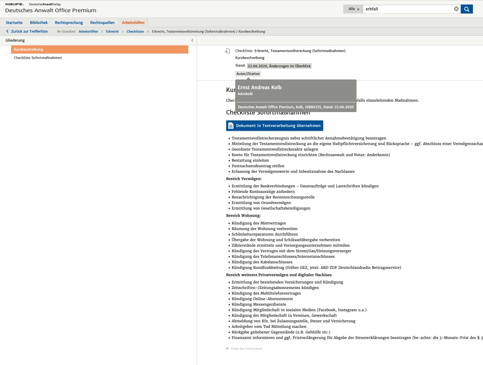The width and height of the screenshot is (483, 365).
Task: Click the Erbrecht breadcrumb link
Action: [x=112, y=32]
